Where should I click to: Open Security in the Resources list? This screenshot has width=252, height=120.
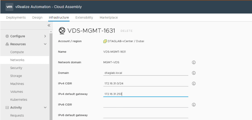[x=16, y=68]
